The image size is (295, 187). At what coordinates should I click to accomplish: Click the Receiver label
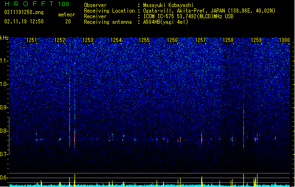click(x=95, y=16)
